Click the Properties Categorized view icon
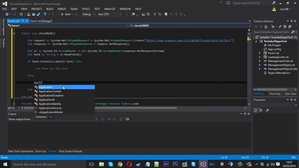This screenshot has width=299, height=168. pyautogui.click(x=256, y=110)
